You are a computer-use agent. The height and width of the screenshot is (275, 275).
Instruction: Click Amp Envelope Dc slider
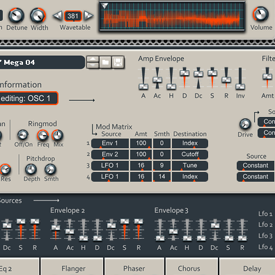coord(198,79)
